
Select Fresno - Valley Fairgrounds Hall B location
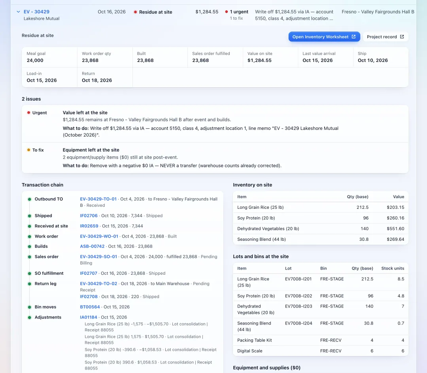(x=378, y=12)
